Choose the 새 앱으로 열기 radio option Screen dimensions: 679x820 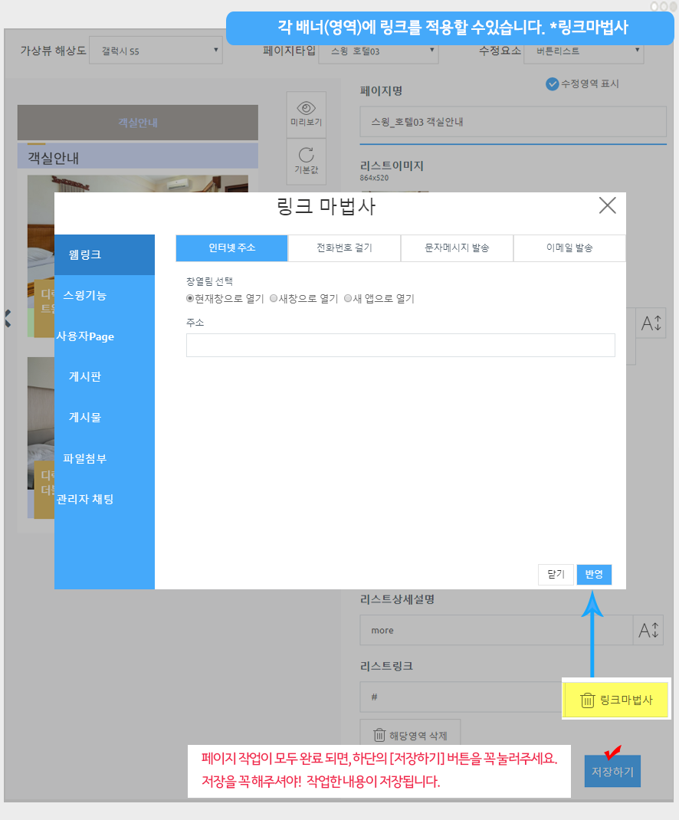click(x=348, y=299)
